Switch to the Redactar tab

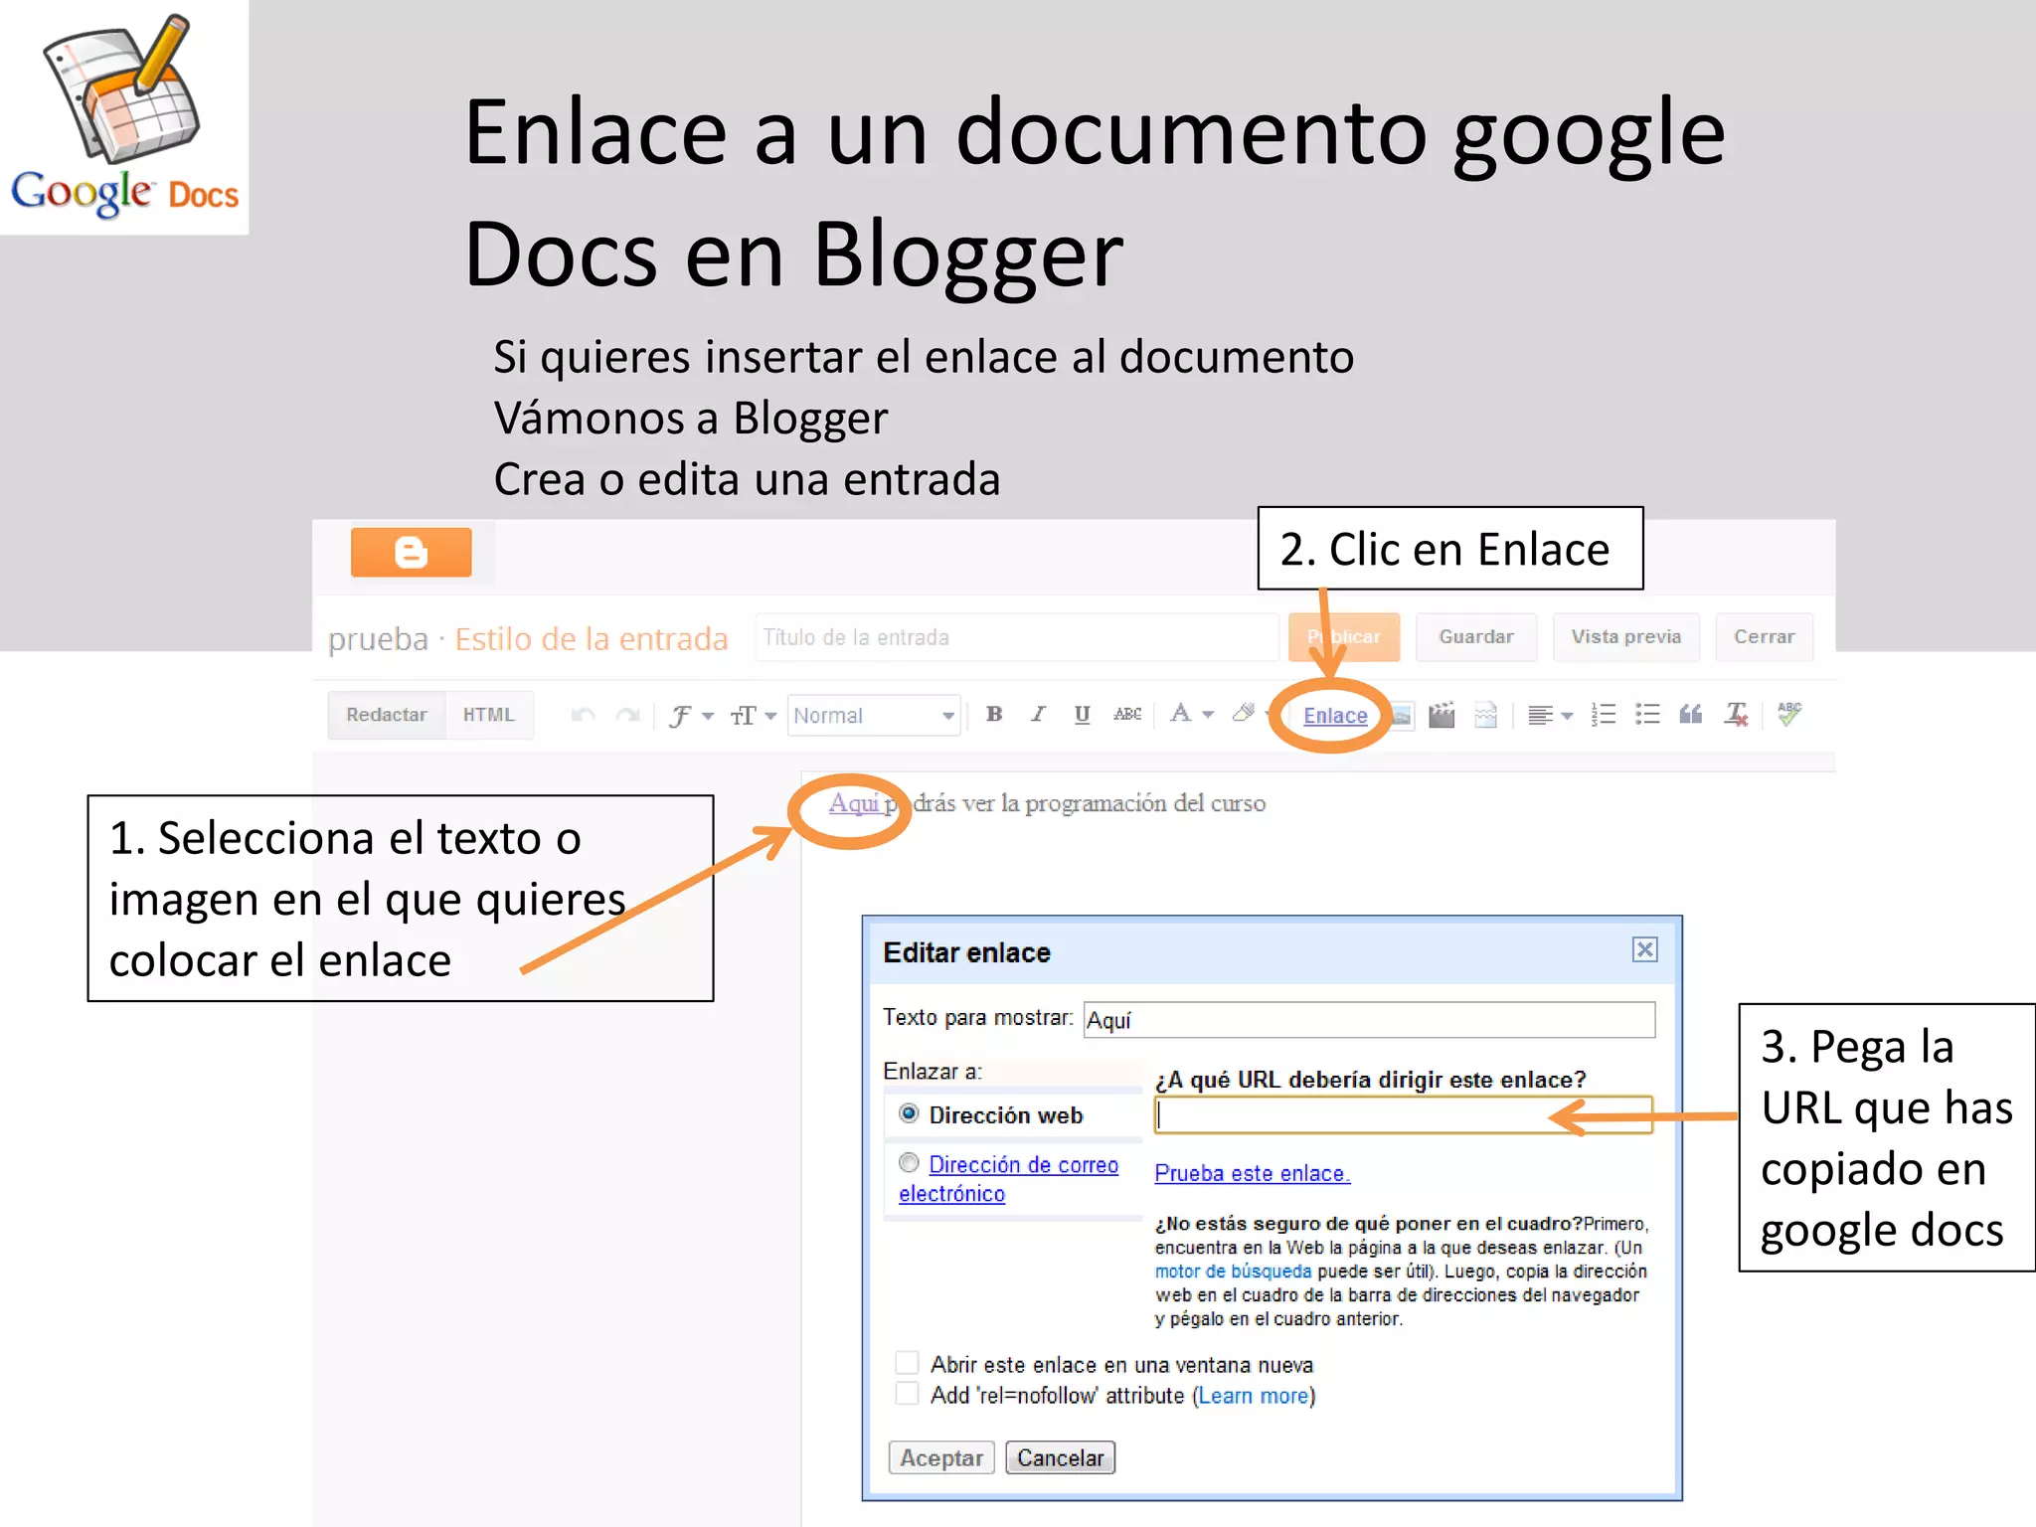387,715
